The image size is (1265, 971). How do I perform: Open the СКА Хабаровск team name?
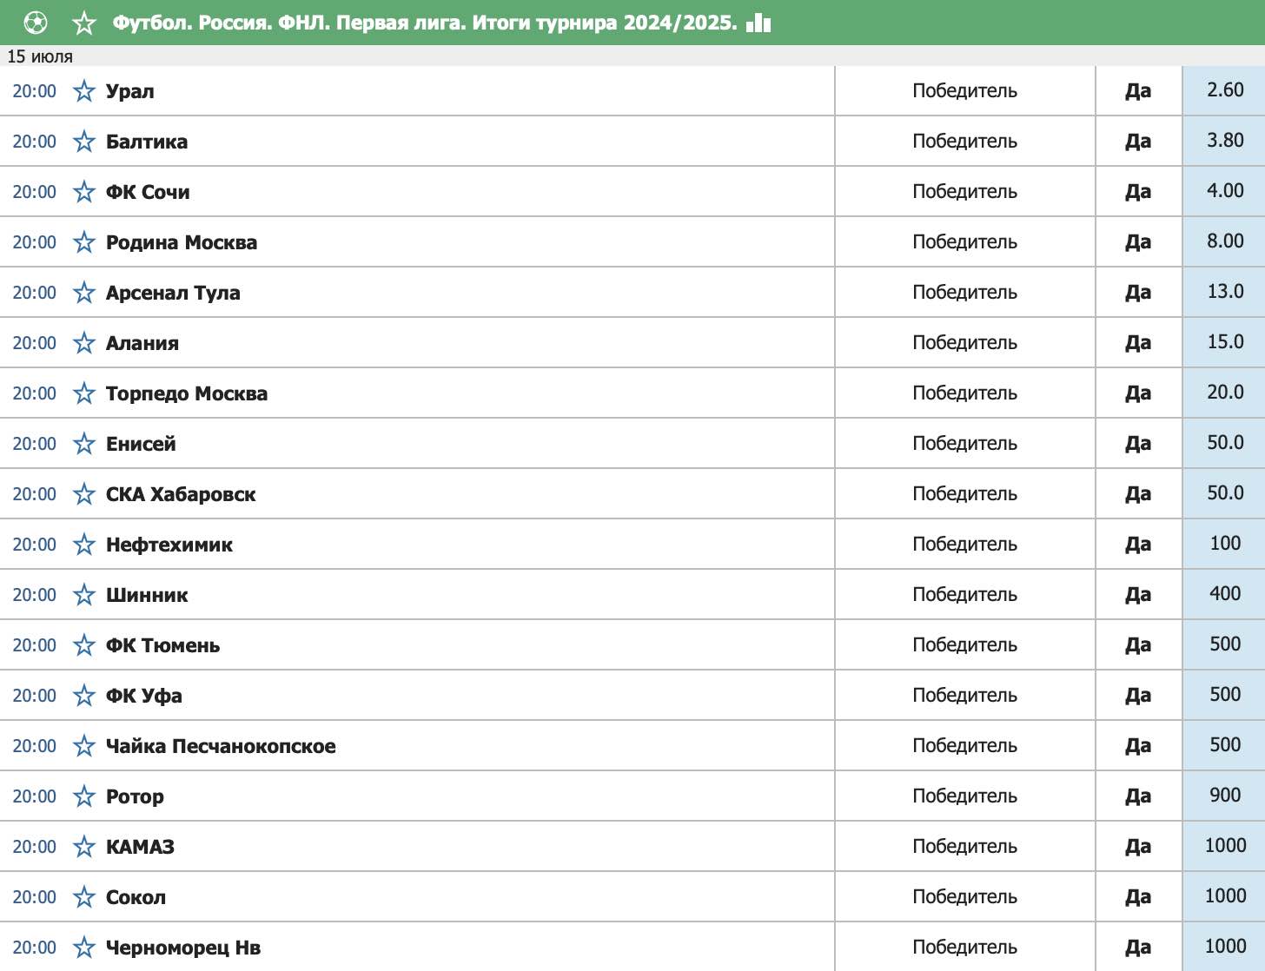[181, 494]
